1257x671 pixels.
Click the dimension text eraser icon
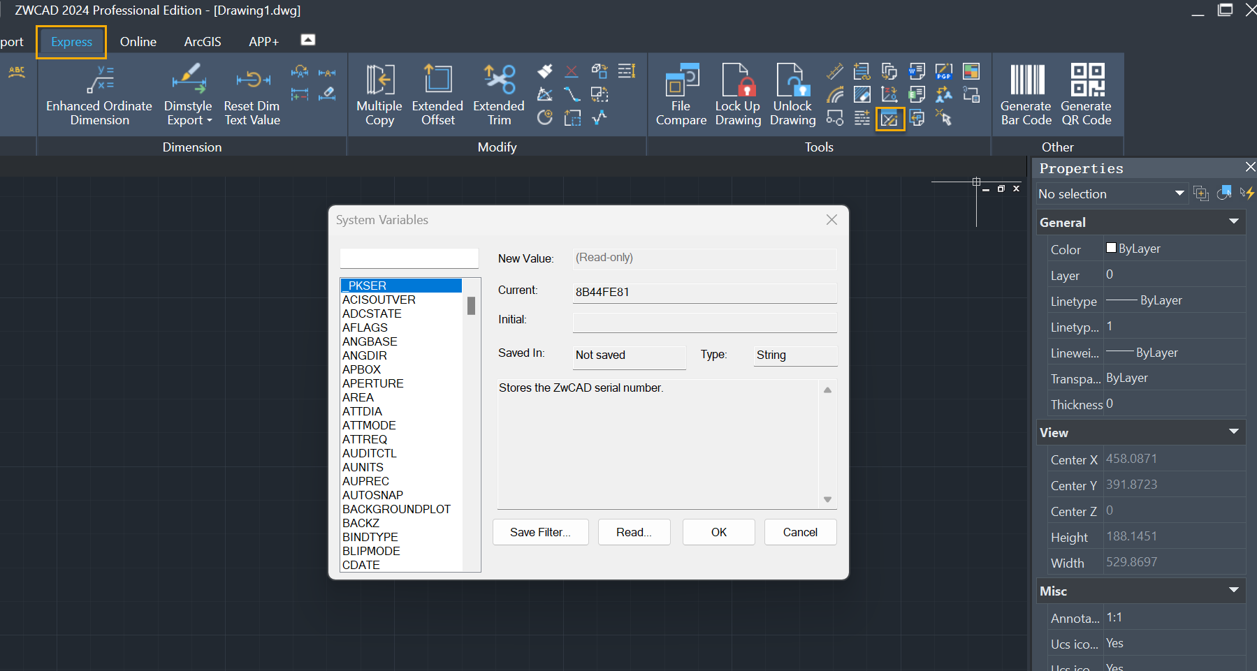coord(327,94)
